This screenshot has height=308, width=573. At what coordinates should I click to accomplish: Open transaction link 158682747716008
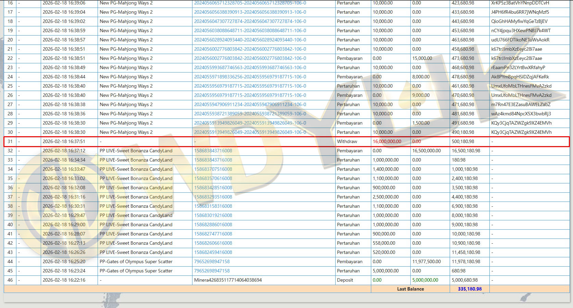coord(213,234)
